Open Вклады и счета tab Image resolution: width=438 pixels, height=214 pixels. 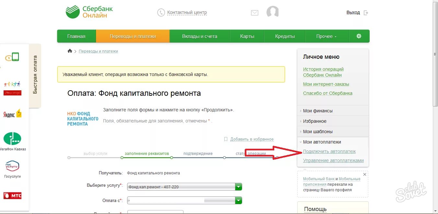(x=200, y=36)
